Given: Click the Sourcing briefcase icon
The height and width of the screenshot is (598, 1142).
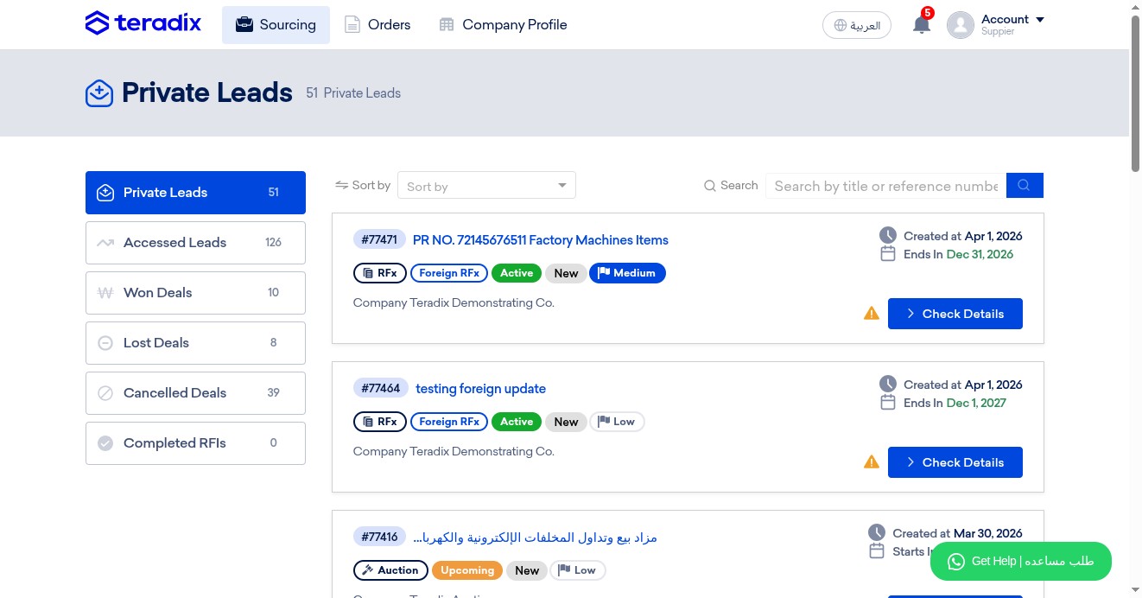Looking at the screenshot, I should click(244, 24).
